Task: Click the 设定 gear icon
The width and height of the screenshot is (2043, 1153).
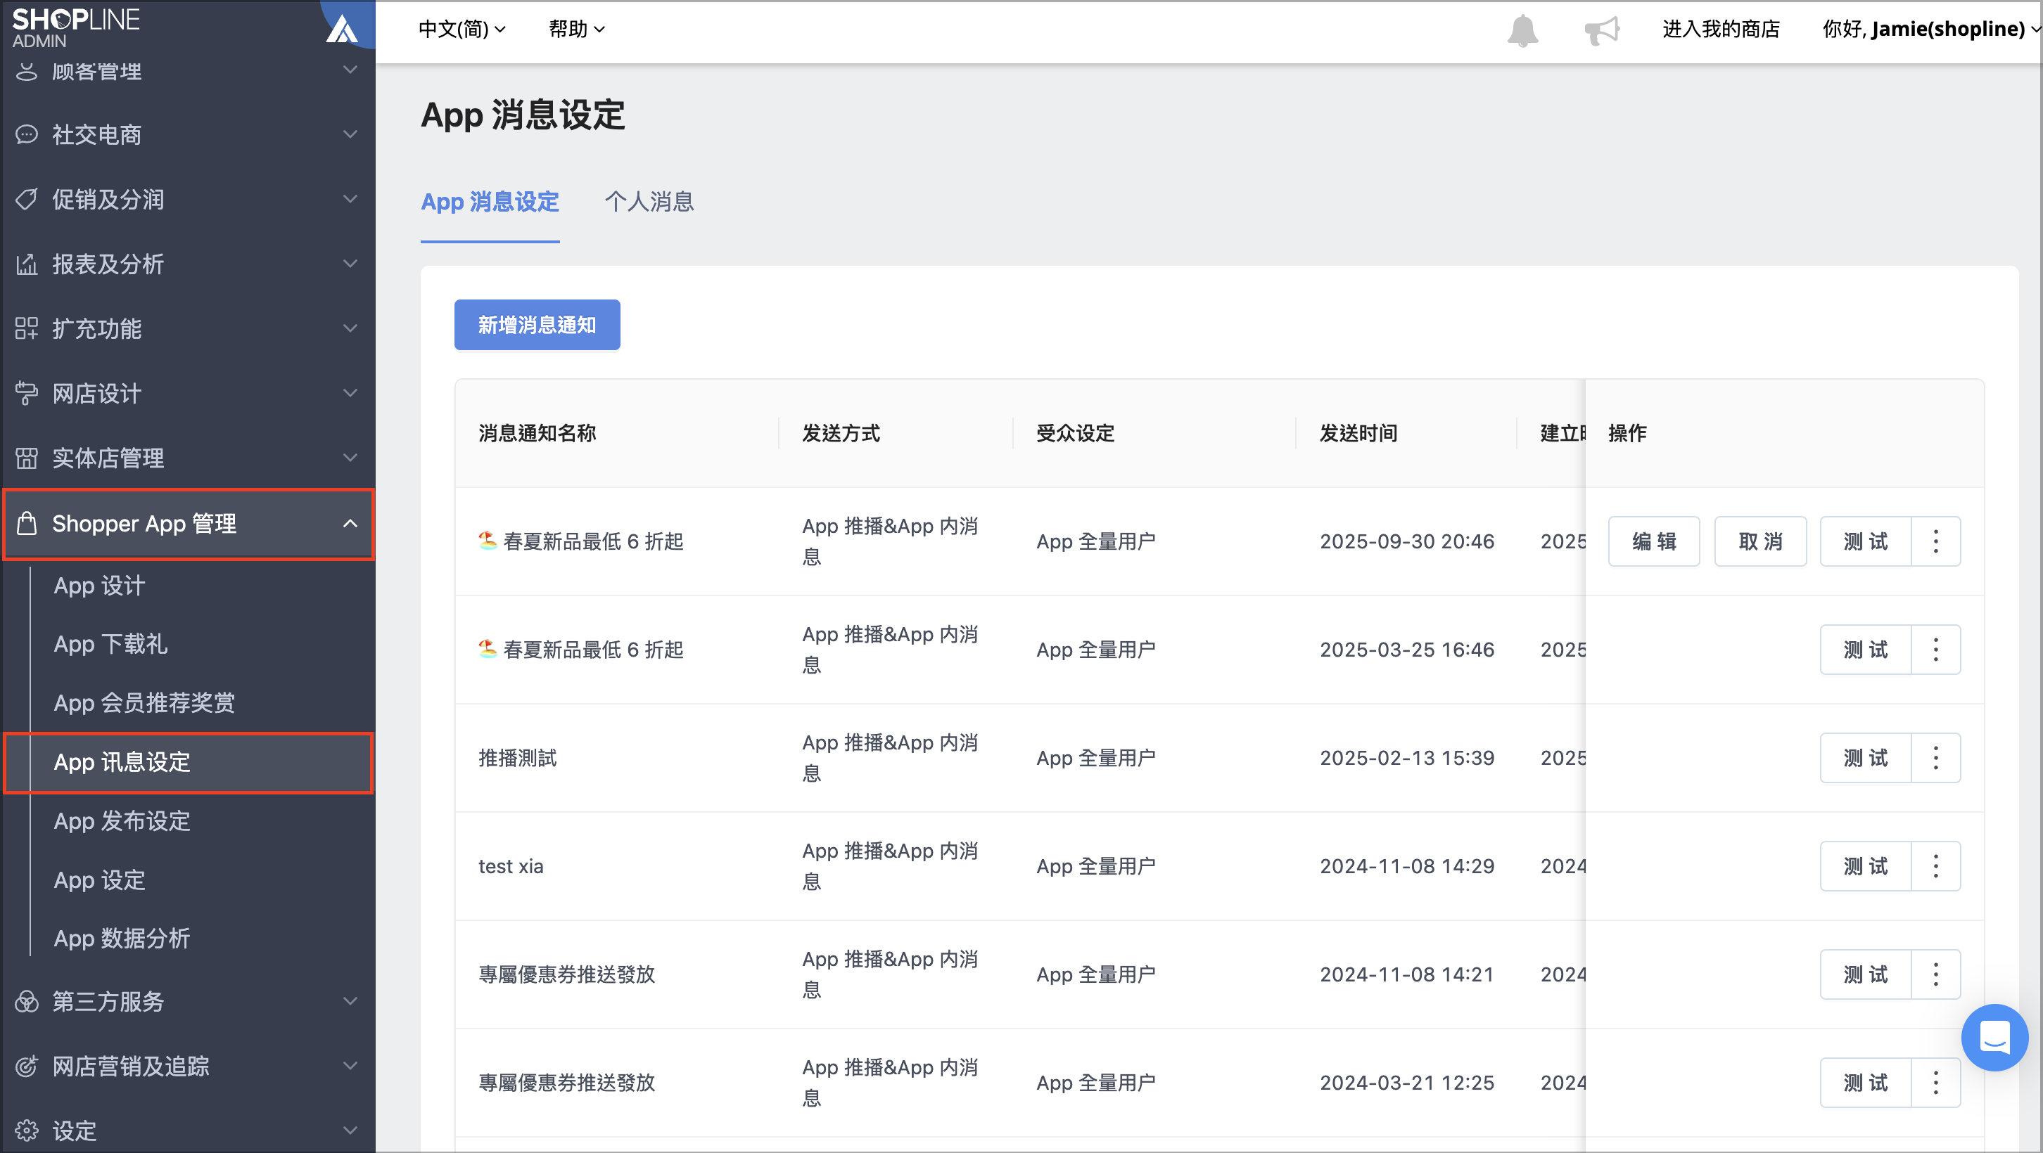Action: pos(26,1130)
